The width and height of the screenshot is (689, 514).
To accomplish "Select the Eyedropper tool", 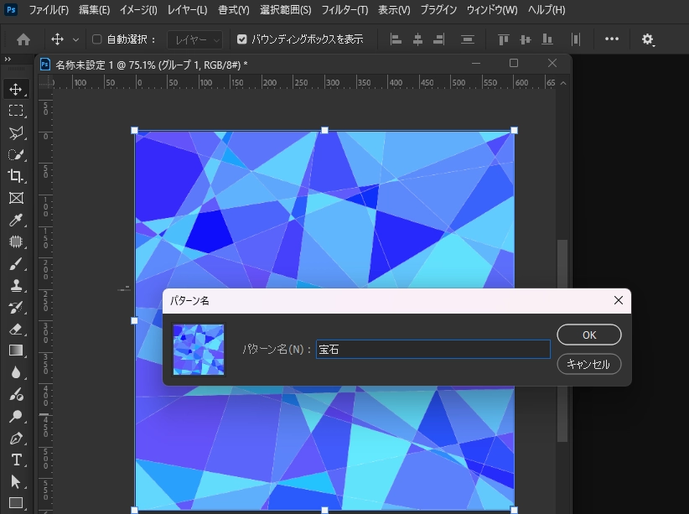I will [15, 220].
